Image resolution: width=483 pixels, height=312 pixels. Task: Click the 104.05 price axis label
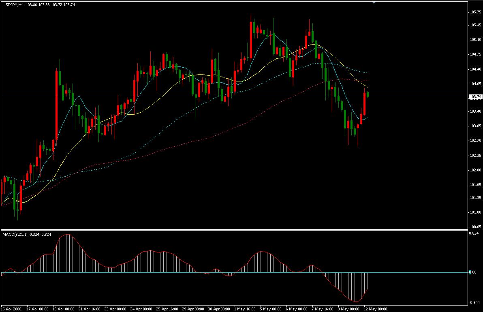pyautogui.click(x=475, y=84)
